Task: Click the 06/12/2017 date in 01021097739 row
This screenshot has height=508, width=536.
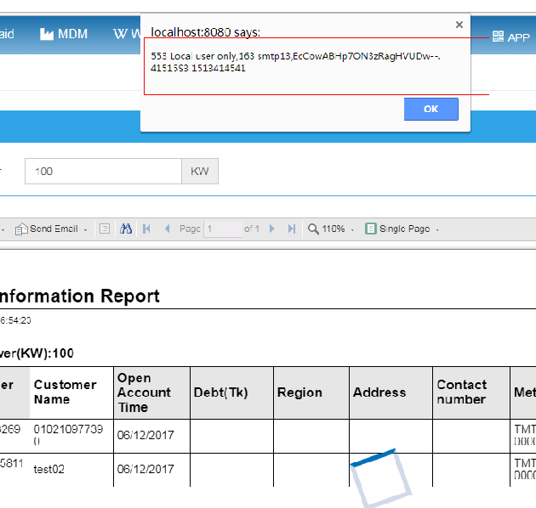Action: [145, 435]
